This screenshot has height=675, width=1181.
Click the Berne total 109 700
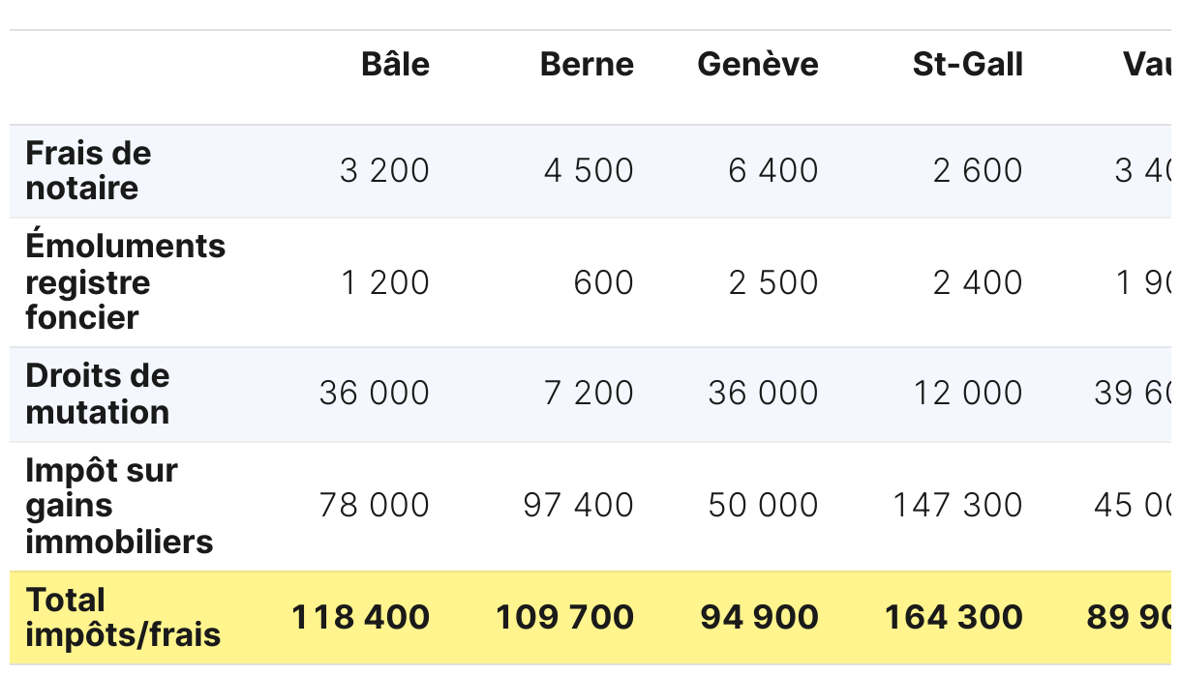pos(564,617)
